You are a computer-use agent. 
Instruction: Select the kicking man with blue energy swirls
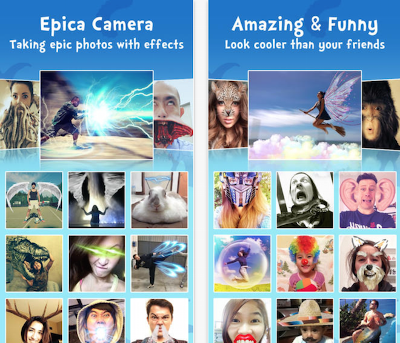159,264
